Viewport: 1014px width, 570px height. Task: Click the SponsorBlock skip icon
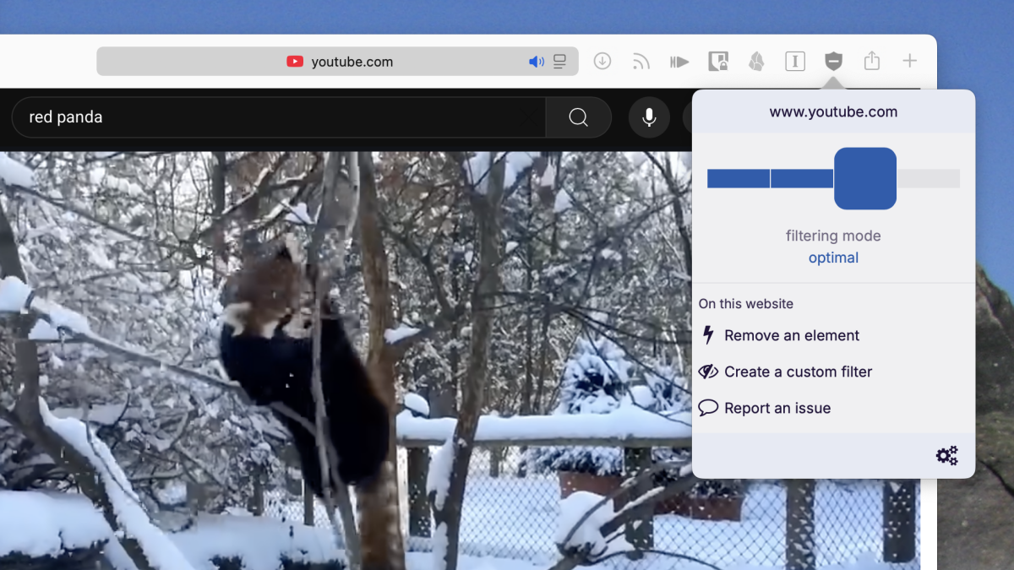[x=679, y=60]
